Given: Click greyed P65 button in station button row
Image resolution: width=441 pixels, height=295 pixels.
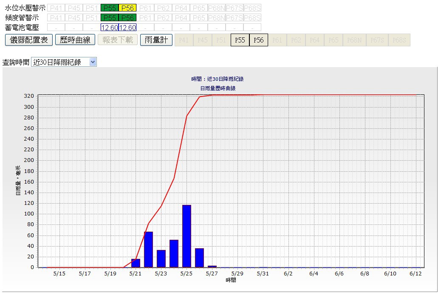Looking at the screenshot, I should point(334,40).
